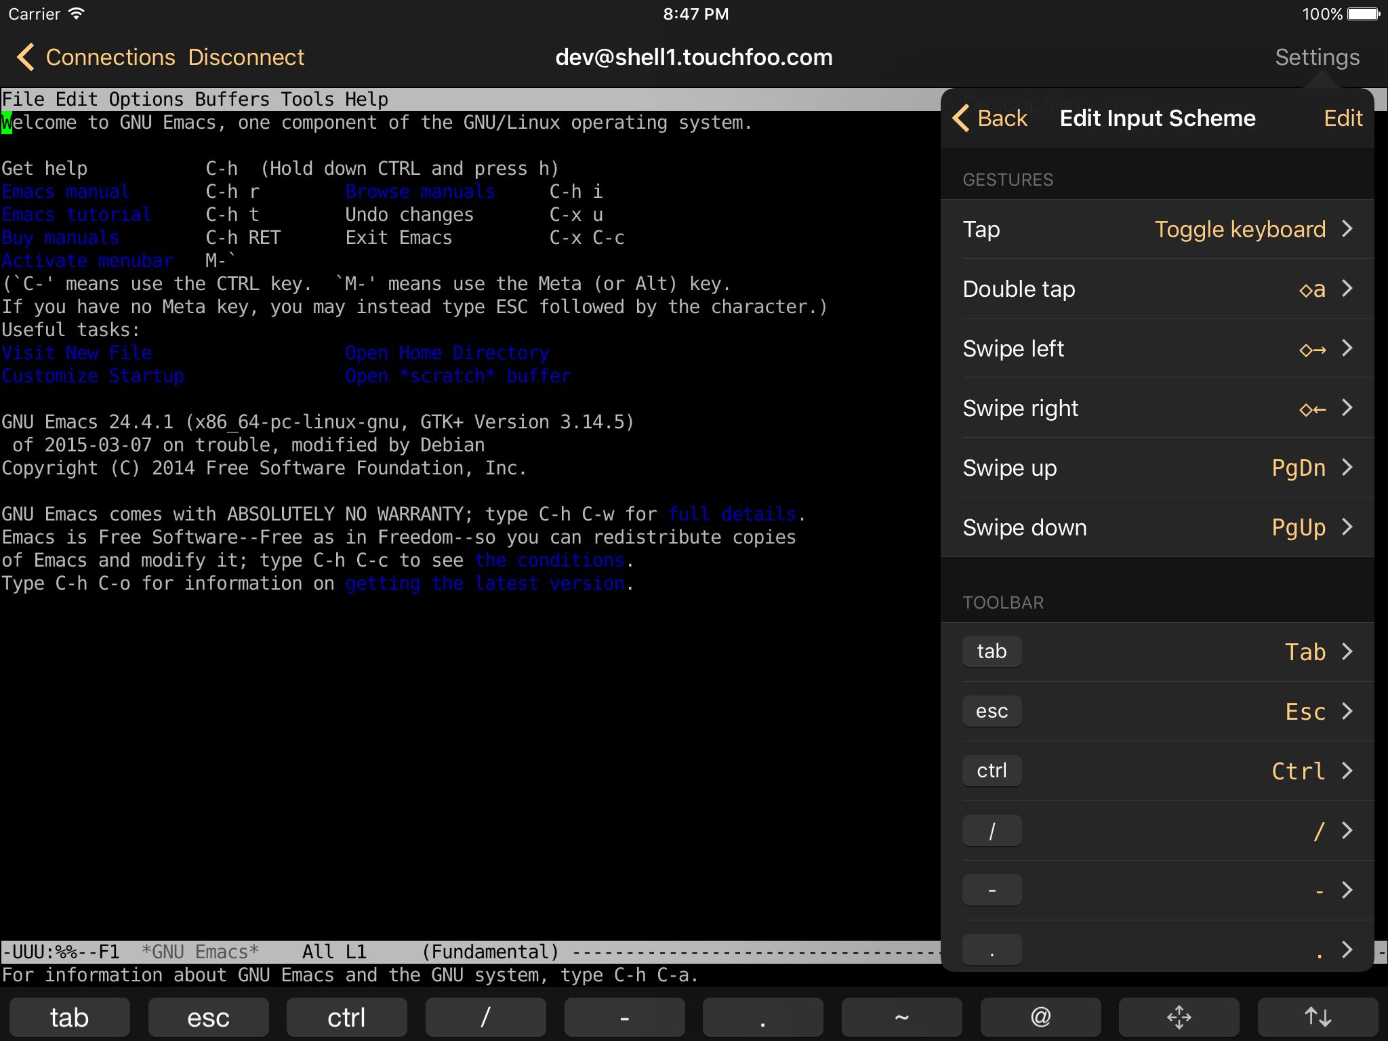1388x1041 pixels.
Task: Click Disconnect in the navigation bar
Action: (246, 57)
